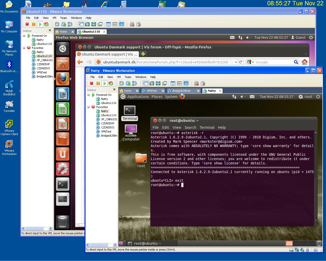Open LibreOffice Writer in the Unity launcher
The width and height of the screenshot is (326, 261).
[63, 94]
